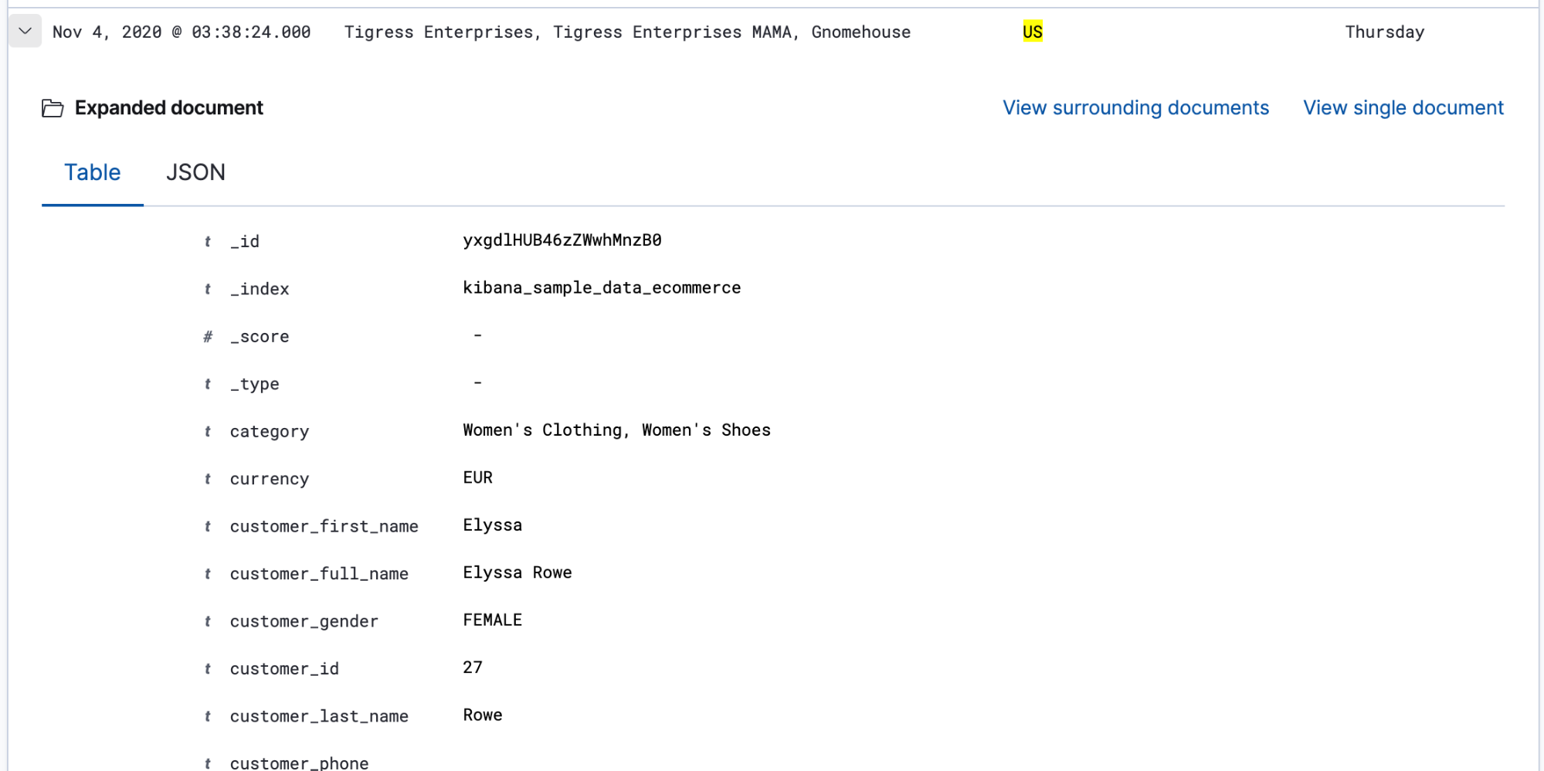Select the Table tab
Screen dimensions: 1544x771
click(92, 172)
